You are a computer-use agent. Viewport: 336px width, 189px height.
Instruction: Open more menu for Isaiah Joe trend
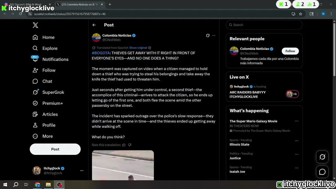pos(297,168)
